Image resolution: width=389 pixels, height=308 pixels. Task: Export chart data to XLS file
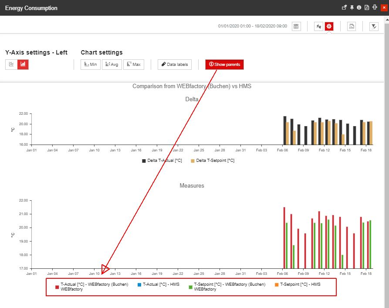[352, 27]
